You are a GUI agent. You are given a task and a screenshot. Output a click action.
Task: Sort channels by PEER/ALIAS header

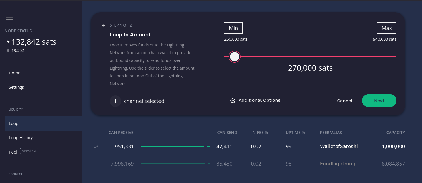point(331,132)
